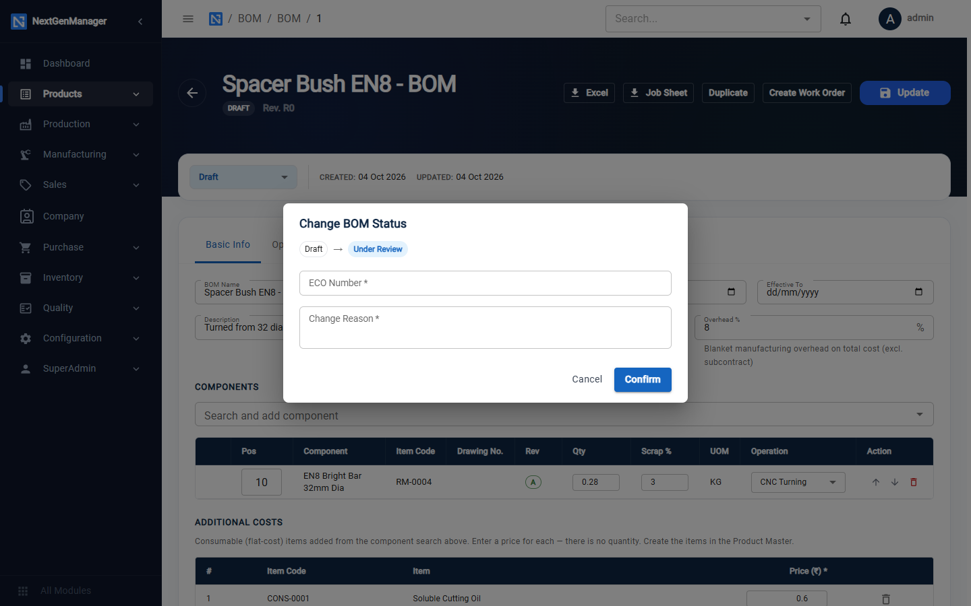Click Create Work Order
The width and height of the screenshot is (971, 606).
click(806, 93)
